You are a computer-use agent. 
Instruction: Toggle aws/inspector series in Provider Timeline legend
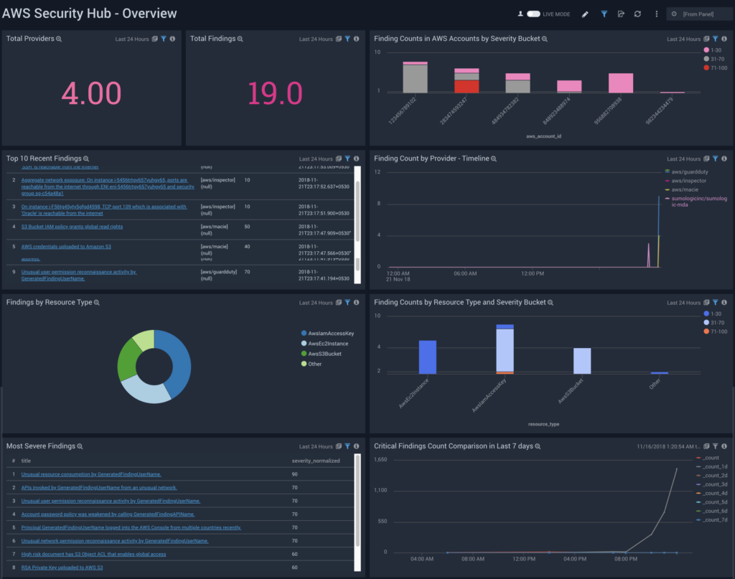tap(685, 181)
